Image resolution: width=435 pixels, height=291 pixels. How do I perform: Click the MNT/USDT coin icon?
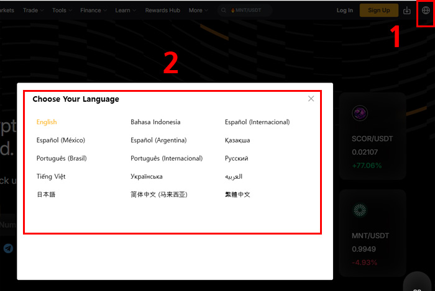coord(360,210)
